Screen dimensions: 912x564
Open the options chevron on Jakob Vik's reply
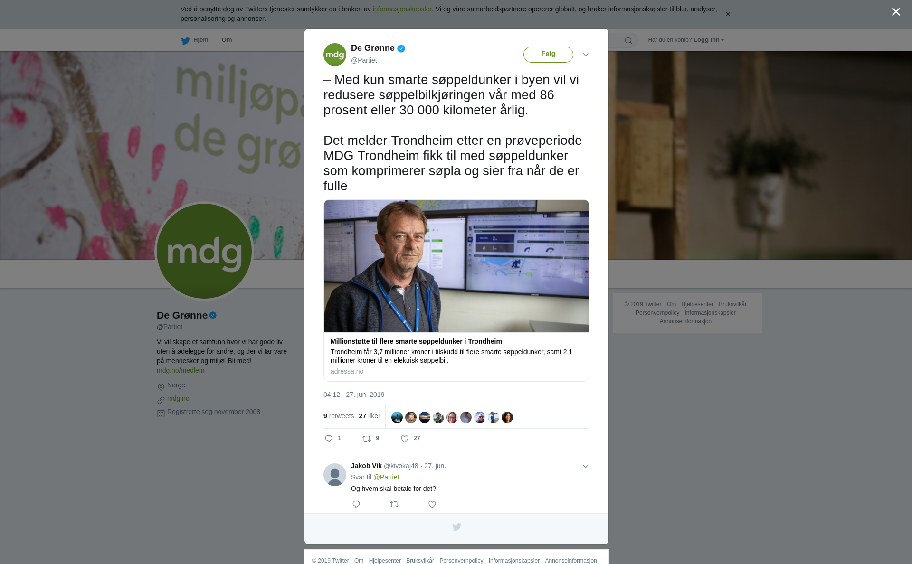tap(586, 466)
